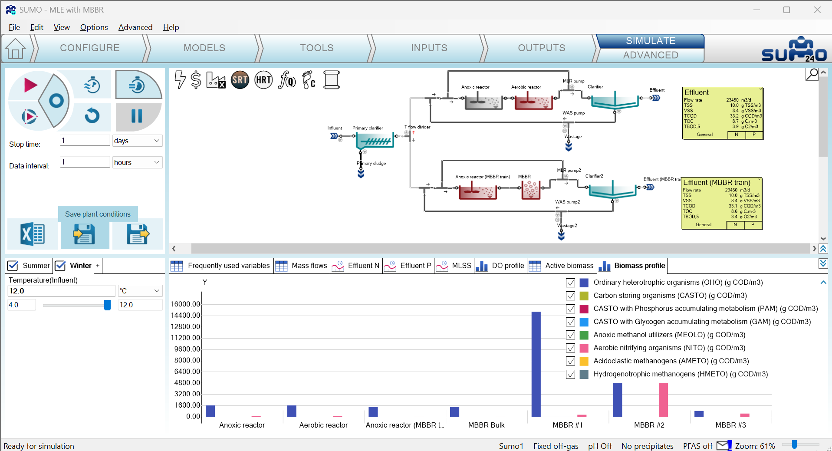
Task: Click the dynamic simulation stopwatch button
Action: pyautogui.click(x=92, y=85)
